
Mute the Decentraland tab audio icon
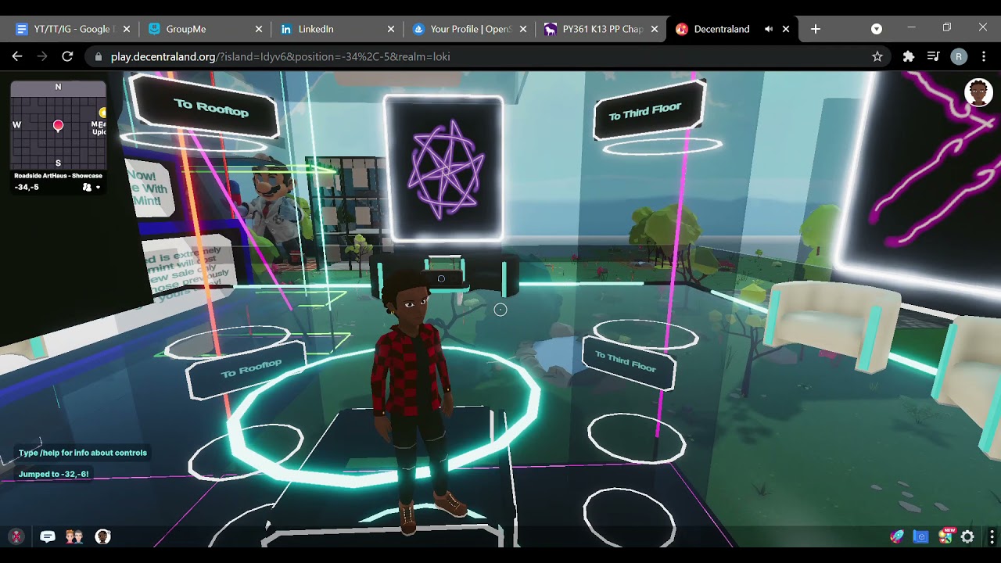pyautogui.click(x=769, y=29)
